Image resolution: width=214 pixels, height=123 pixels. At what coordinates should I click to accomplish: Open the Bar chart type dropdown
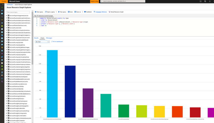42,42
